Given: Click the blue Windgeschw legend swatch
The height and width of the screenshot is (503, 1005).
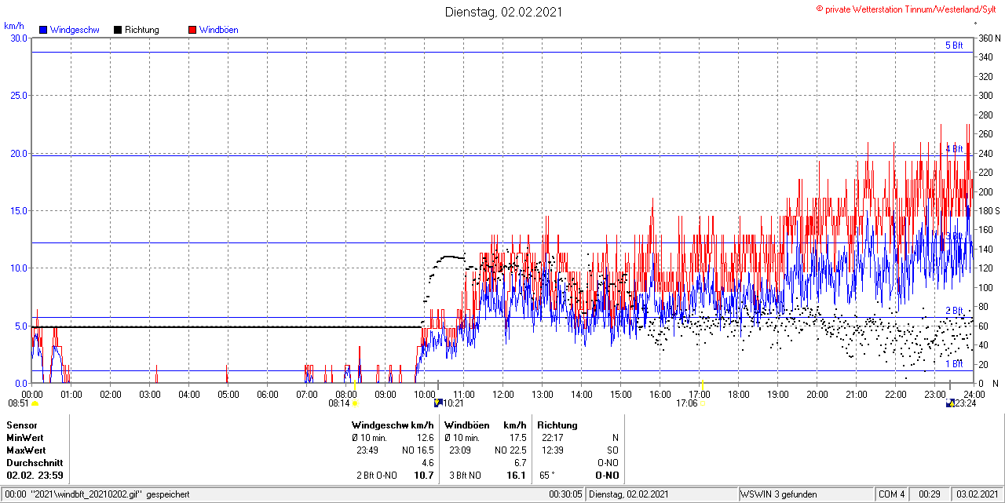Looking at the screenshot, I should point(42,30).
